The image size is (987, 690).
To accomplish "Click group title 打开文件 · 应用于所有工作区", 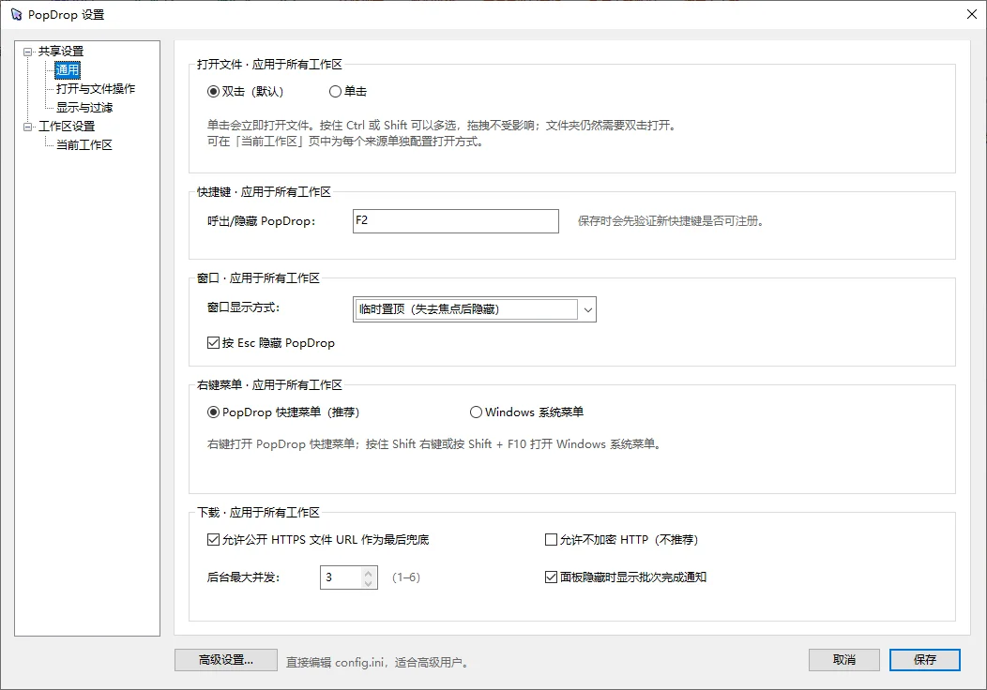I will point(269,64).
